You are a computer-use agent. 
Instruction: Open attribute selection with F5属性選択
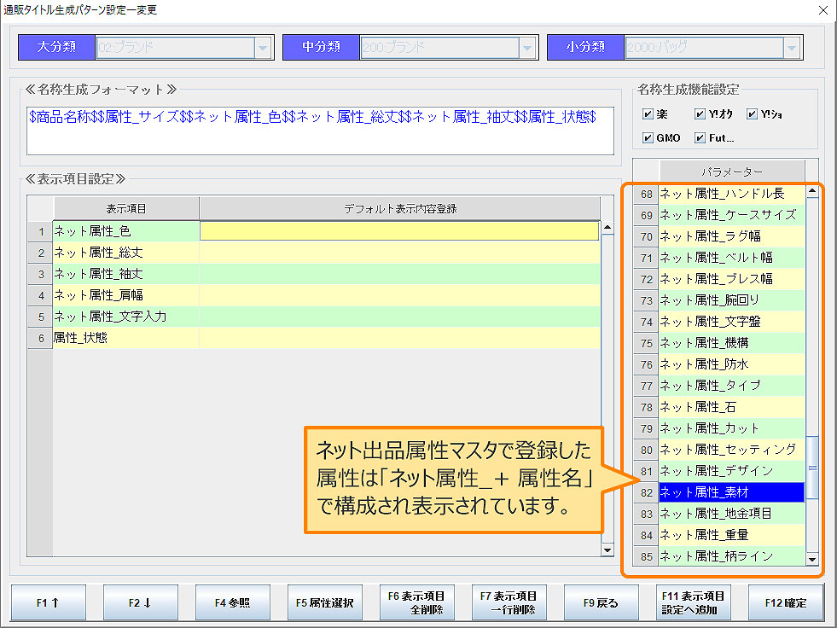tap(324, 602)
